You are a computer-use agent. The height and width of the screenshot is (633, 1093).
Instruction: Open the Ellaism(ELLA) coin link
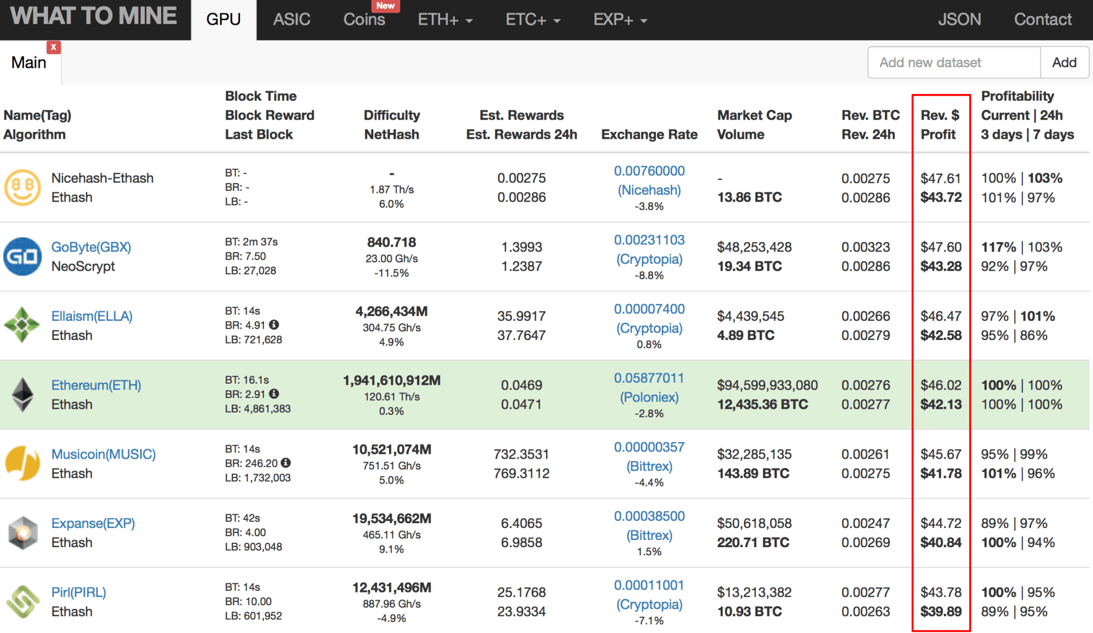92,316
